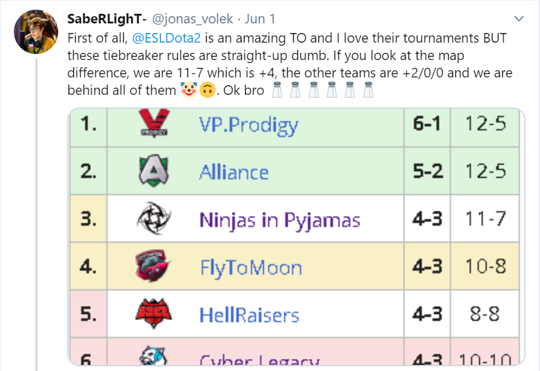Select the HellRaisers team name
Image resolution: width=540 pixels, height=371 pixels.
(249, 315)
